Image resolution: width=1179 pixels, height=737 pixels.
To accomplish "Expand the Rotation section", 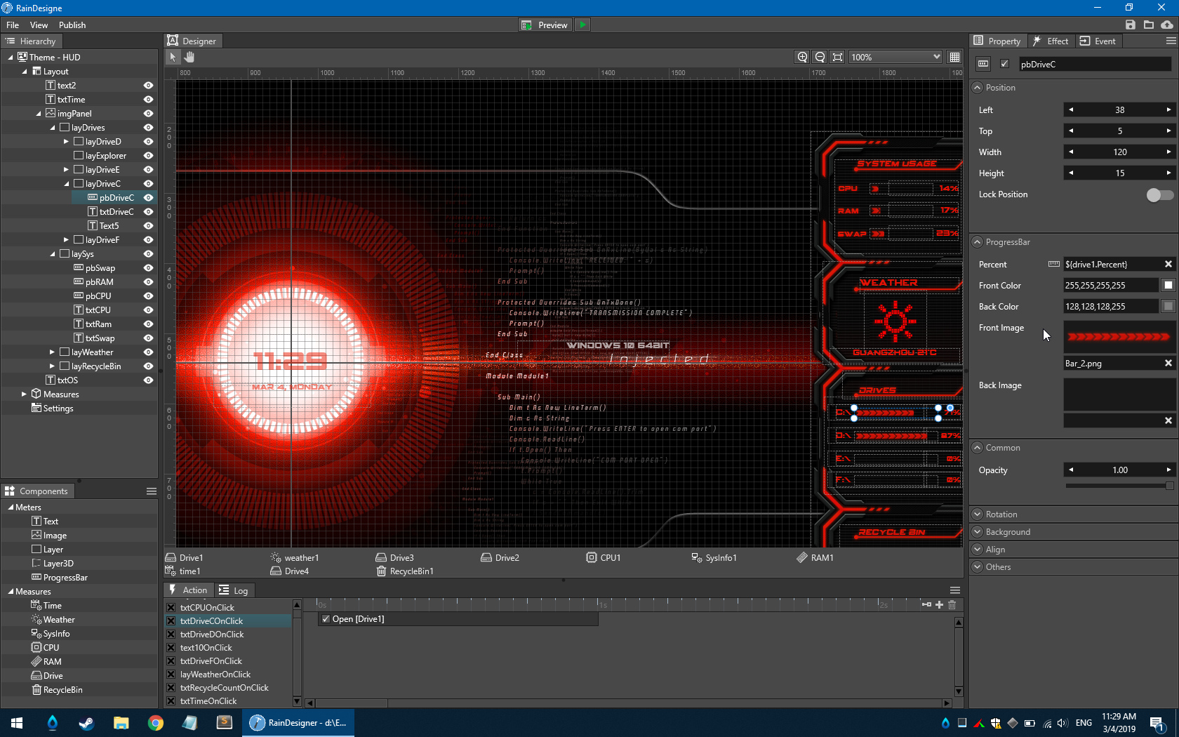I will point(977,514).
